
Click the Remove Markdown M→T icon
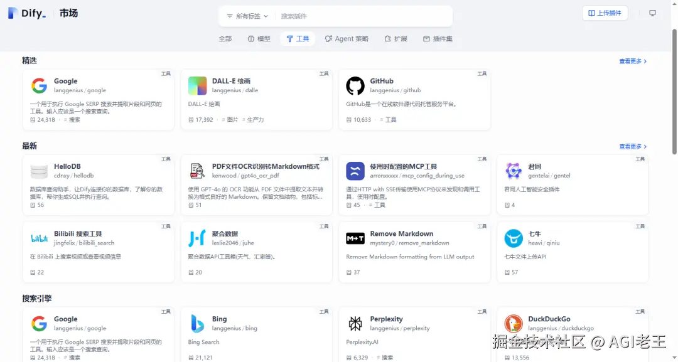click(355, 238)
